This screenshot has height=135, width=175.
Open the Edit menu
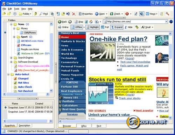click(10, 9)
